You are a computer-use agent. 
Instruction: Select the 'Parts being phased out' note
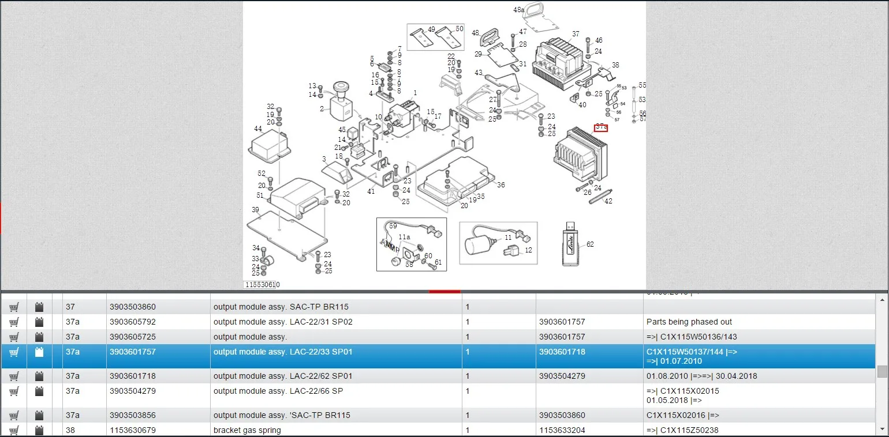click(x=689, y=322)
